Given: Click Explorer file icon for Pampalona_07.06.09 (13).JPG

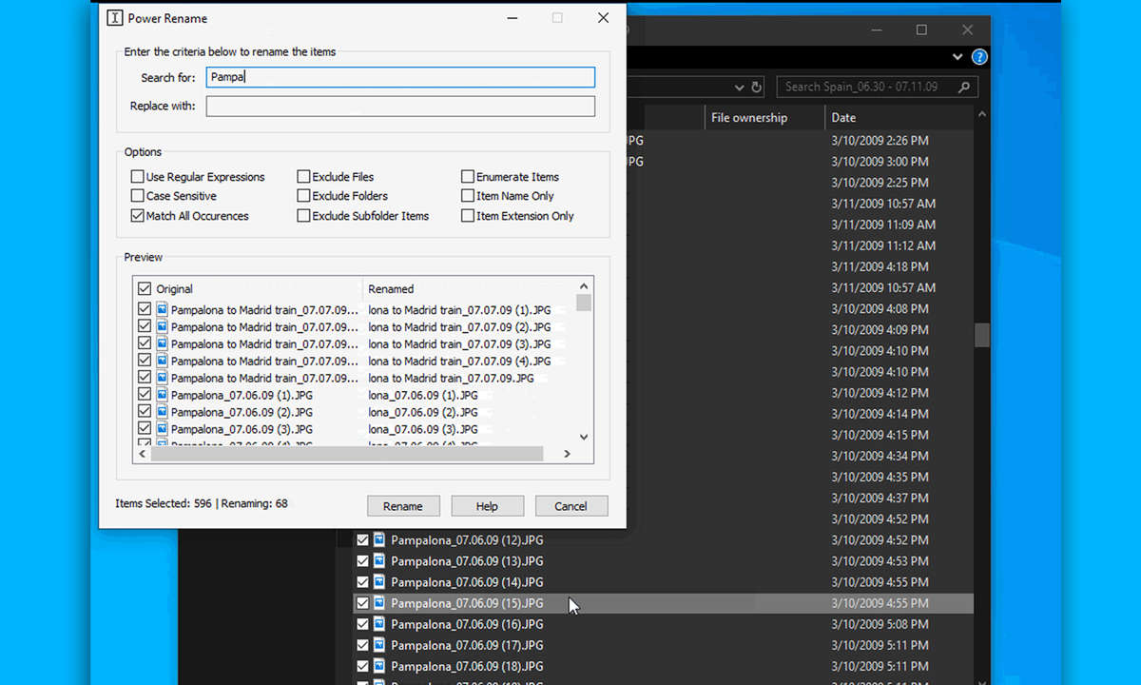Looking at the screenshot, I should coord(378,561).
